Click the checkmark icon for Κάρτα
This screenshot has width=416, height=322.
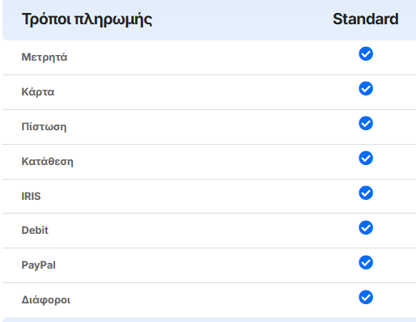click(366, 89)
